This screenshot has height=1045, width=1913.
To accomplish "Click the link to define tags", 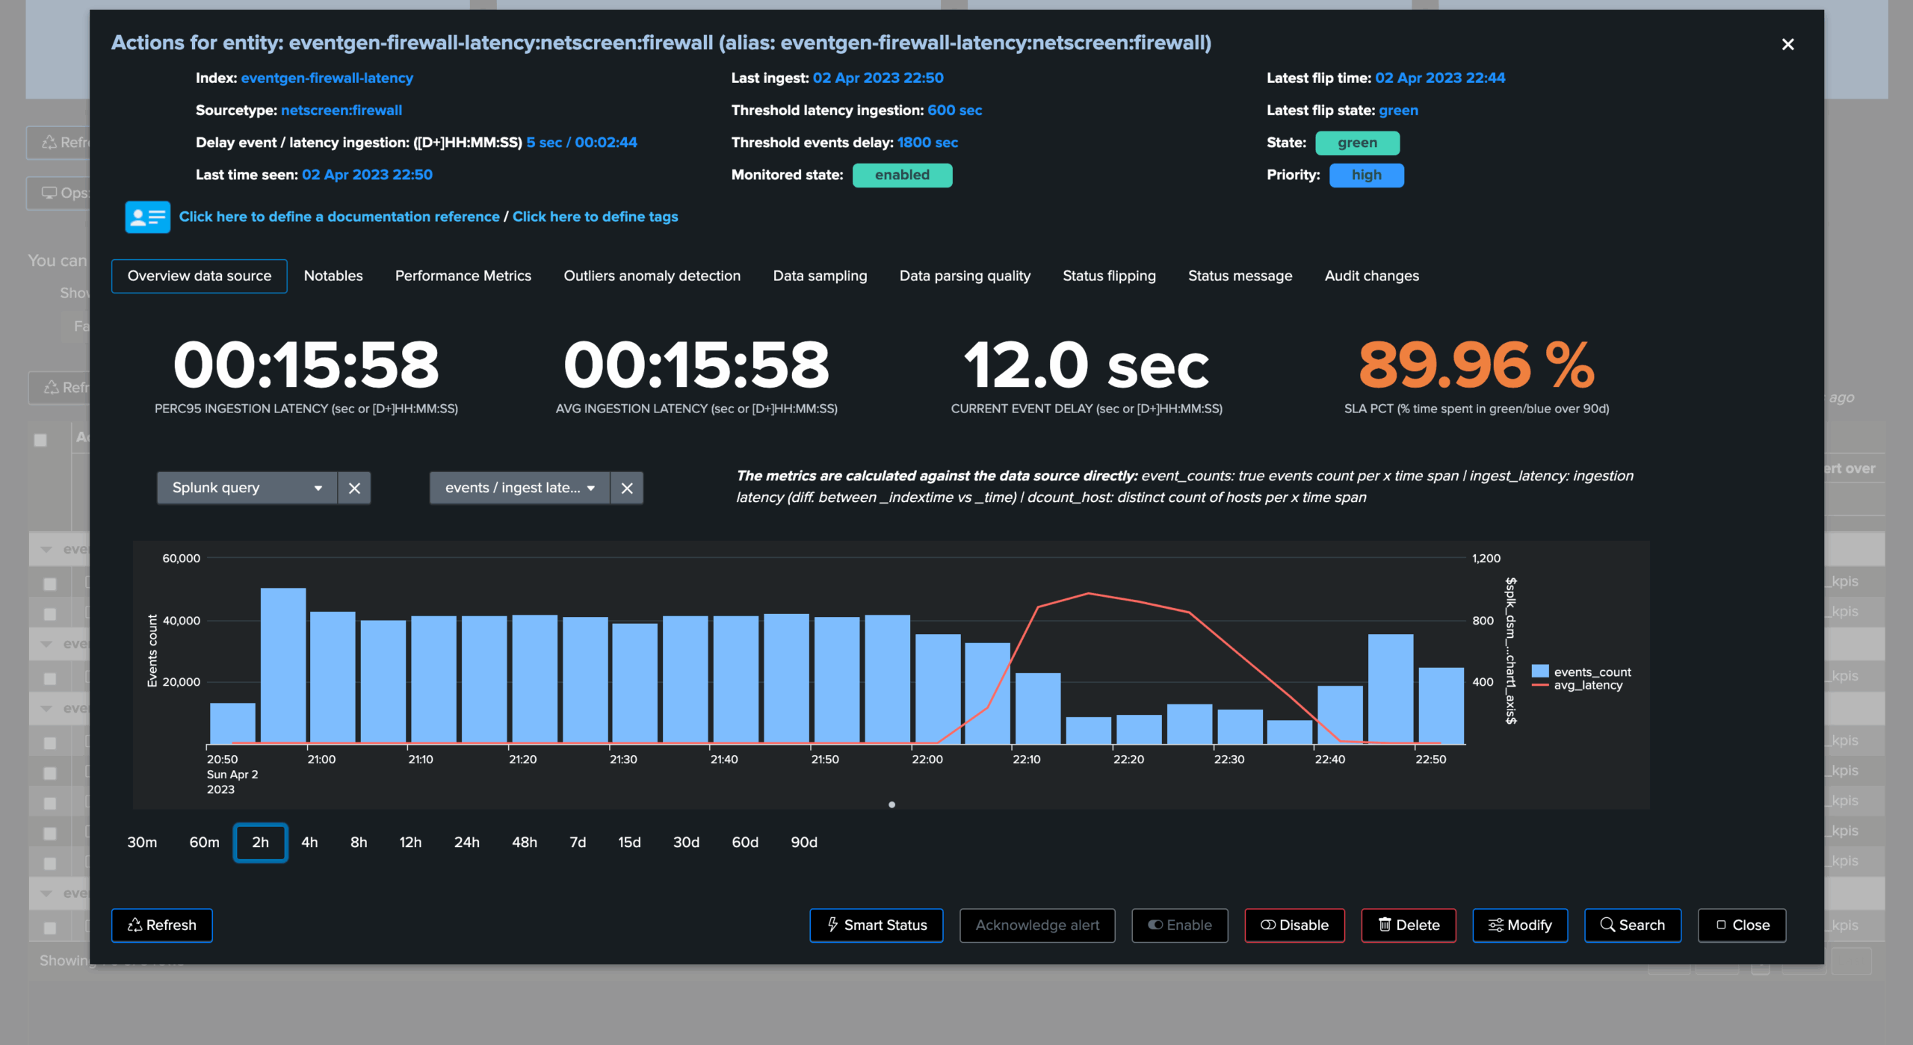I will tap(595, 217).
